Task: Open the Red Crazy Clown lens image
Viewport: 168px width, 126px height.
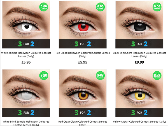Action: pos(83,93)
